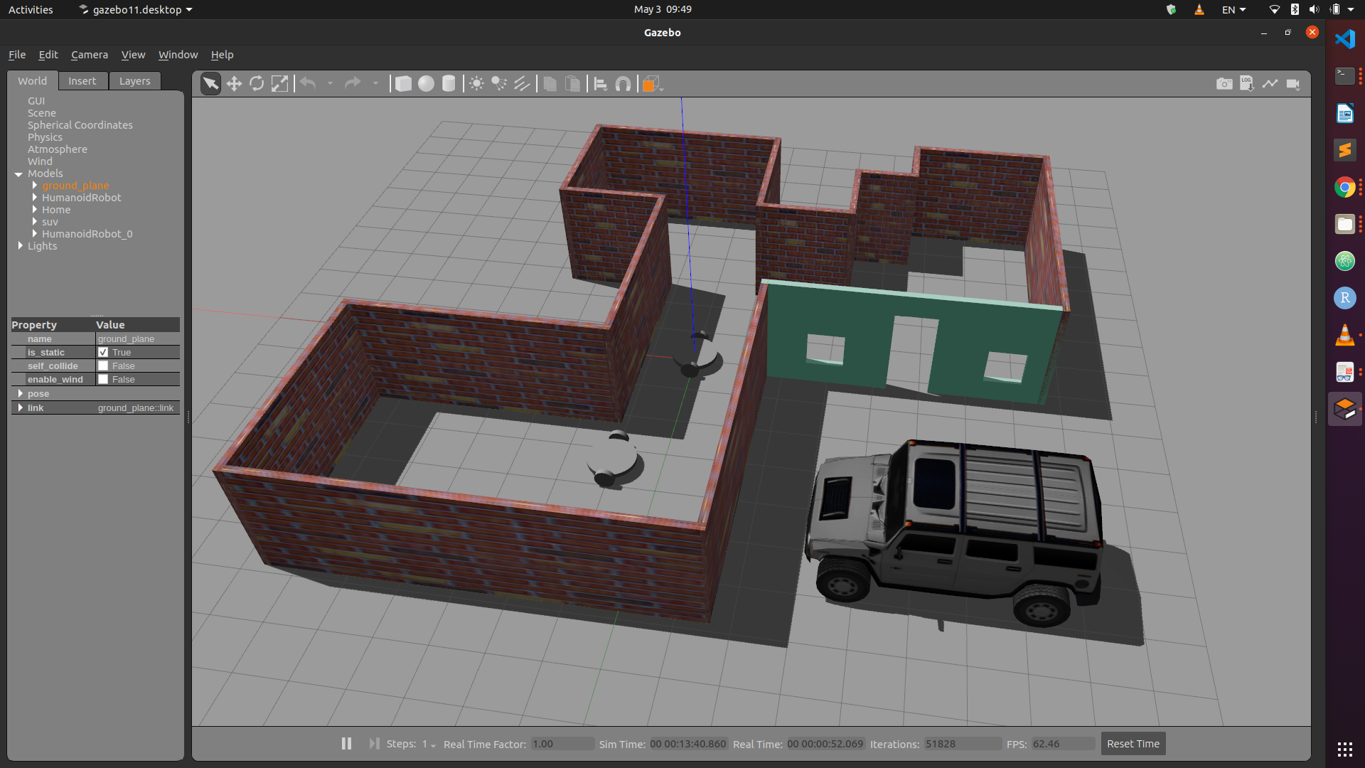The height and width of the screenshot is (768, 1365).
Task: Take a screenshot with camera icon
Action: (1224, 84)
